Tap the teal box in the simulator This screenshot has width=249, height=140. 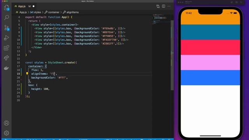[x=210, y=32]
